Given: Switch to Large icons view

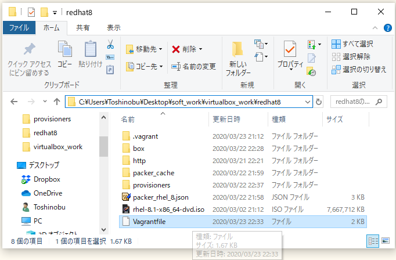Looking at the screenshot, I should coord(386,241).
